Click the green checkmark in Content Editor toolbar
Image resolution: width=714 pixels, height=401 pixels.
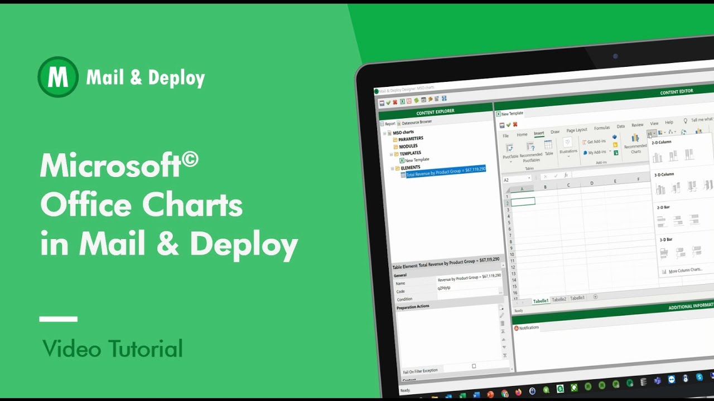point(509,125)
